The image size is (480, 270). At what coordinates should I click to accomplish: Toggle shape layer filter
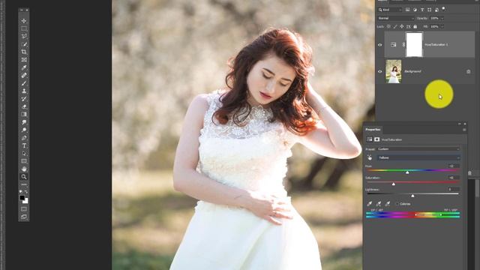pyautogui.click(x=430, y=10)
